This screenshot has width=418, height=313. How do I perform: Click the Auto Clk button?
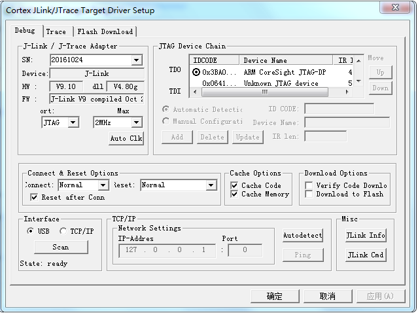[x=126, y=138]
